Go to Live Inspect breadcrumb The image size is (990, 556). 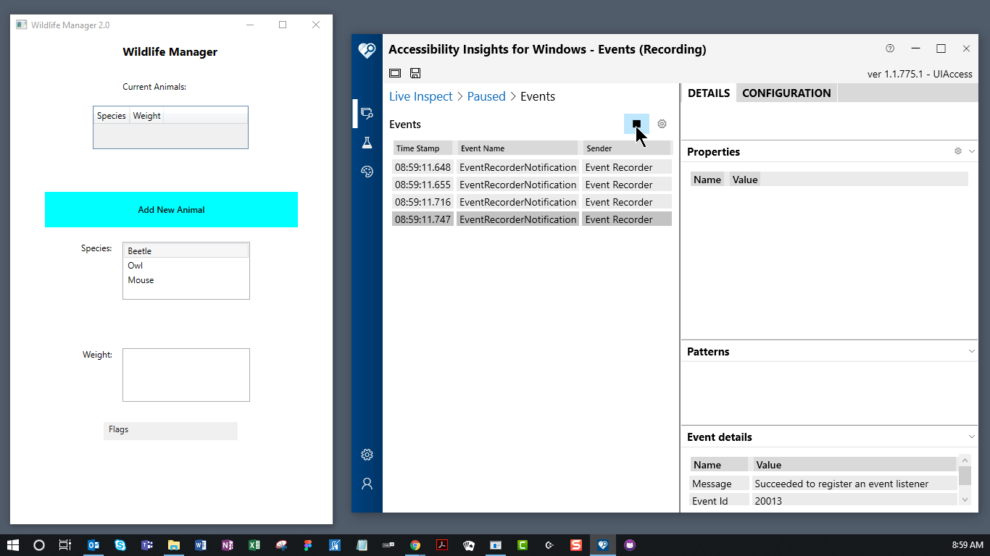420,96
